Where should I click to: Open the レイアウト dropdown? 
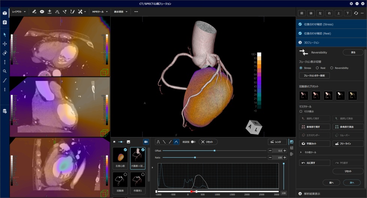tap(19, 12)
